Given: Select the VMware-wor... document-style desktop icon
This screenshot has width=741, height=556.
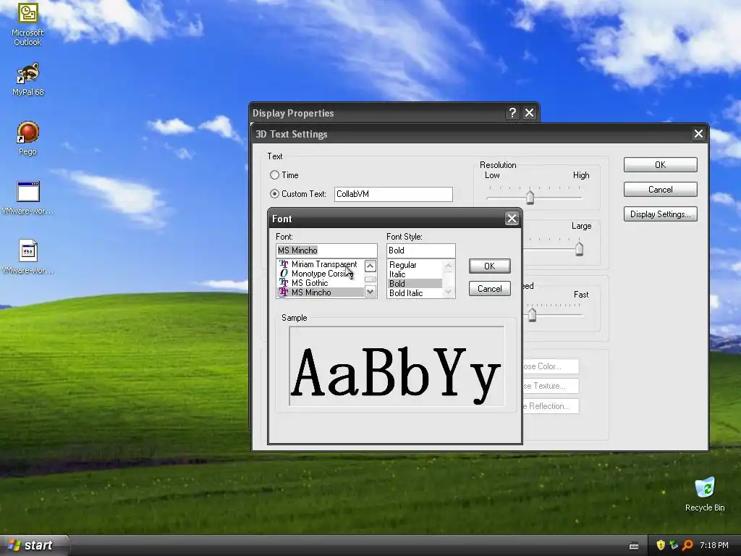Looking at the screenshot, I should (x=28, y=257).
